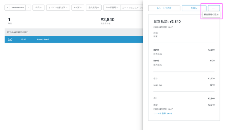Open the three-dots more options button

tap(214, 8)
